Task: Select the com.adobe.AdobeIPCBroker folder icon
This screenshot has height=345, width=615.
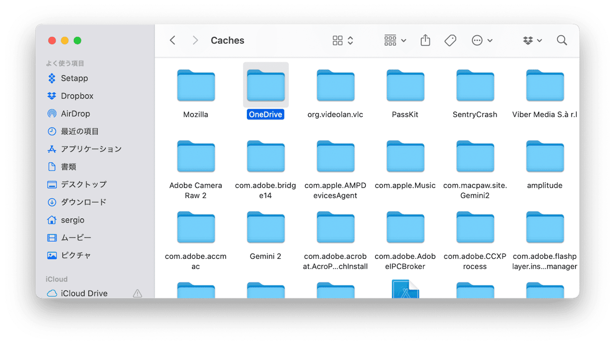Action: (x=405, y=227)
